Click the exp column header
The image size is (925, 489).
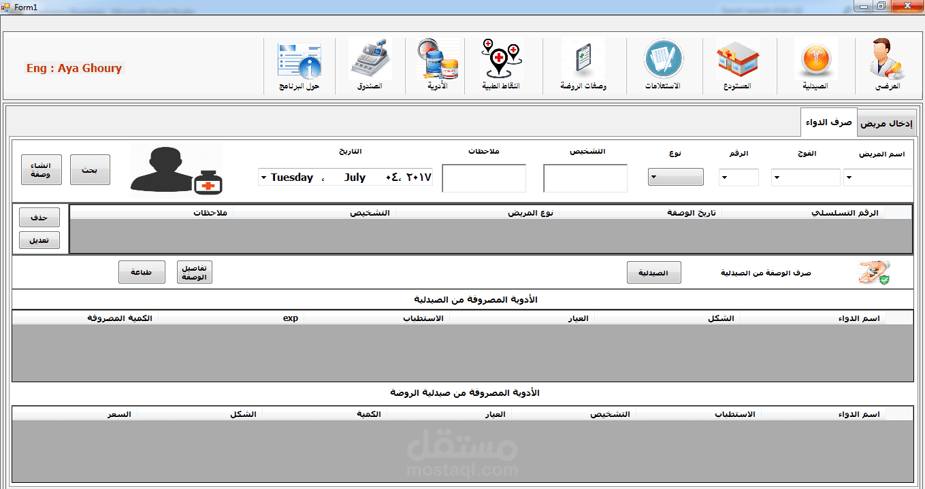coord(231,318)
